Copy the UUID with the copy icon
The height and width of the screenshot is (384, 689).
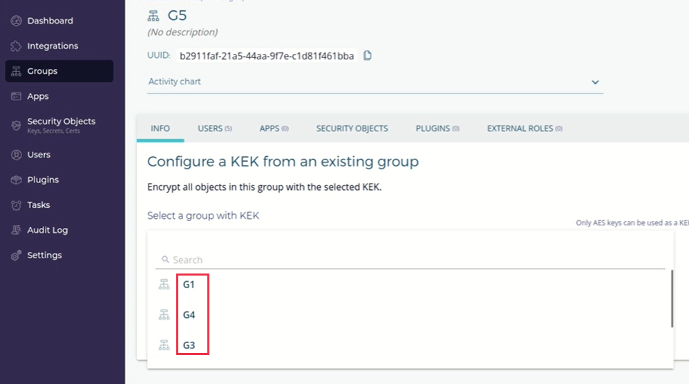368,56
